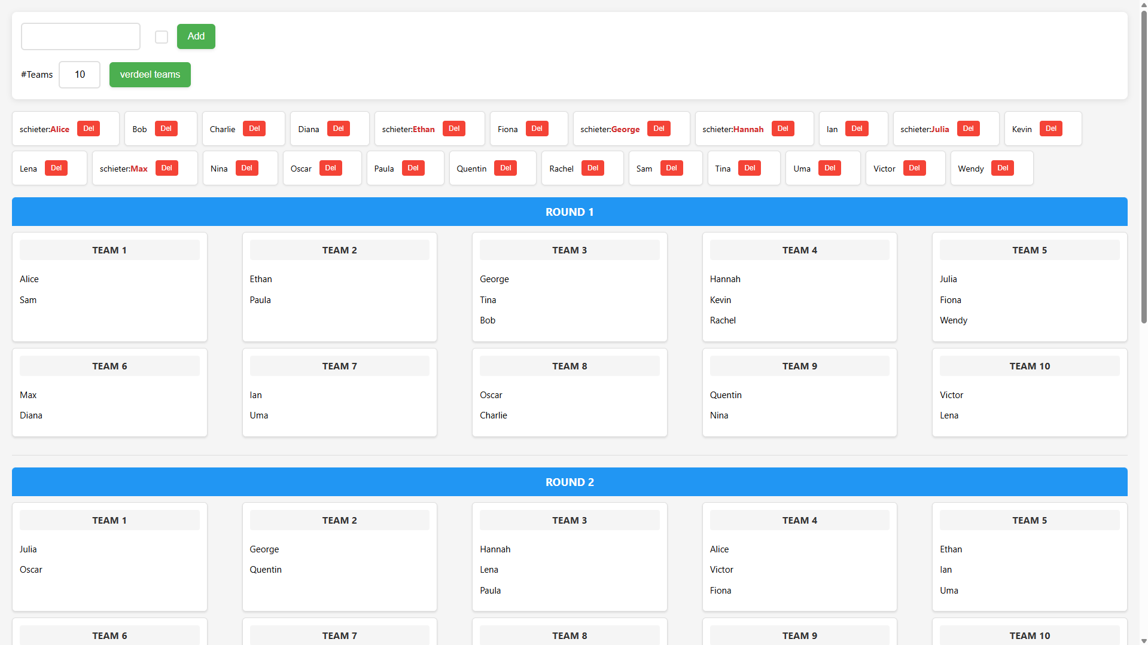Viewport: 1148px width, 645px height.
Task: Click Del next to schieter Hannah
Action: pyautogui.click(x=783, y=129)
